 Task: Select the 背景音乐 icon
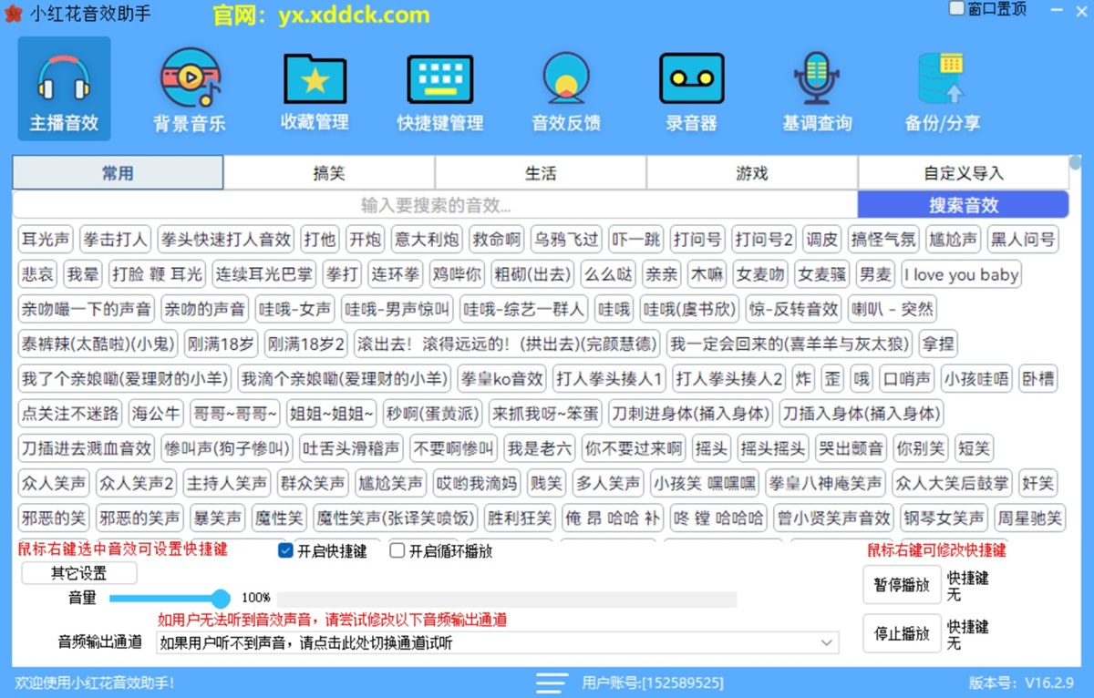[x=189, y=88]
